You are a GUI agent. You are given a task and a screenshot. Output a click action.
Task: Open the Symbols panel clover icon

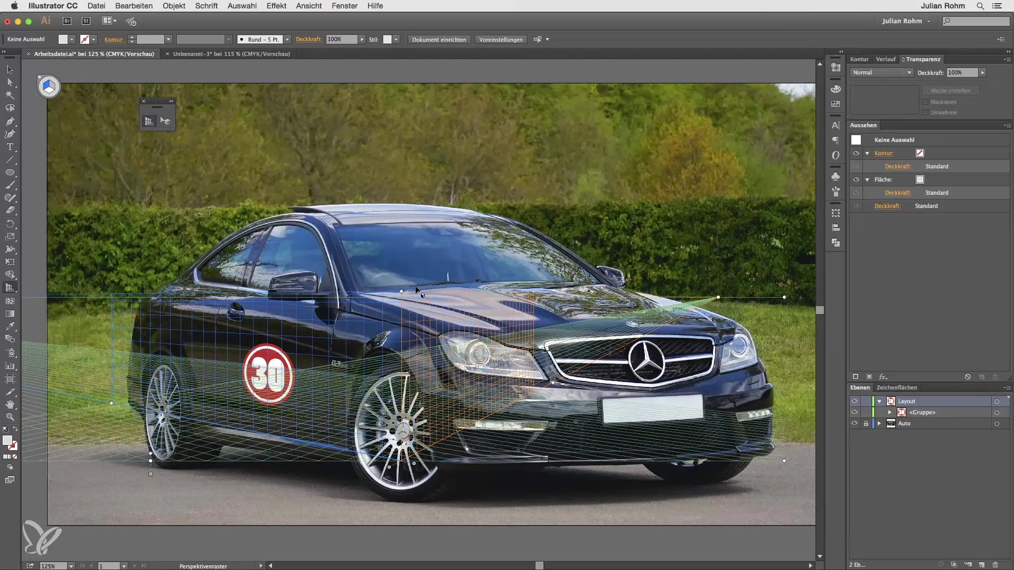(x=835, y=176)
